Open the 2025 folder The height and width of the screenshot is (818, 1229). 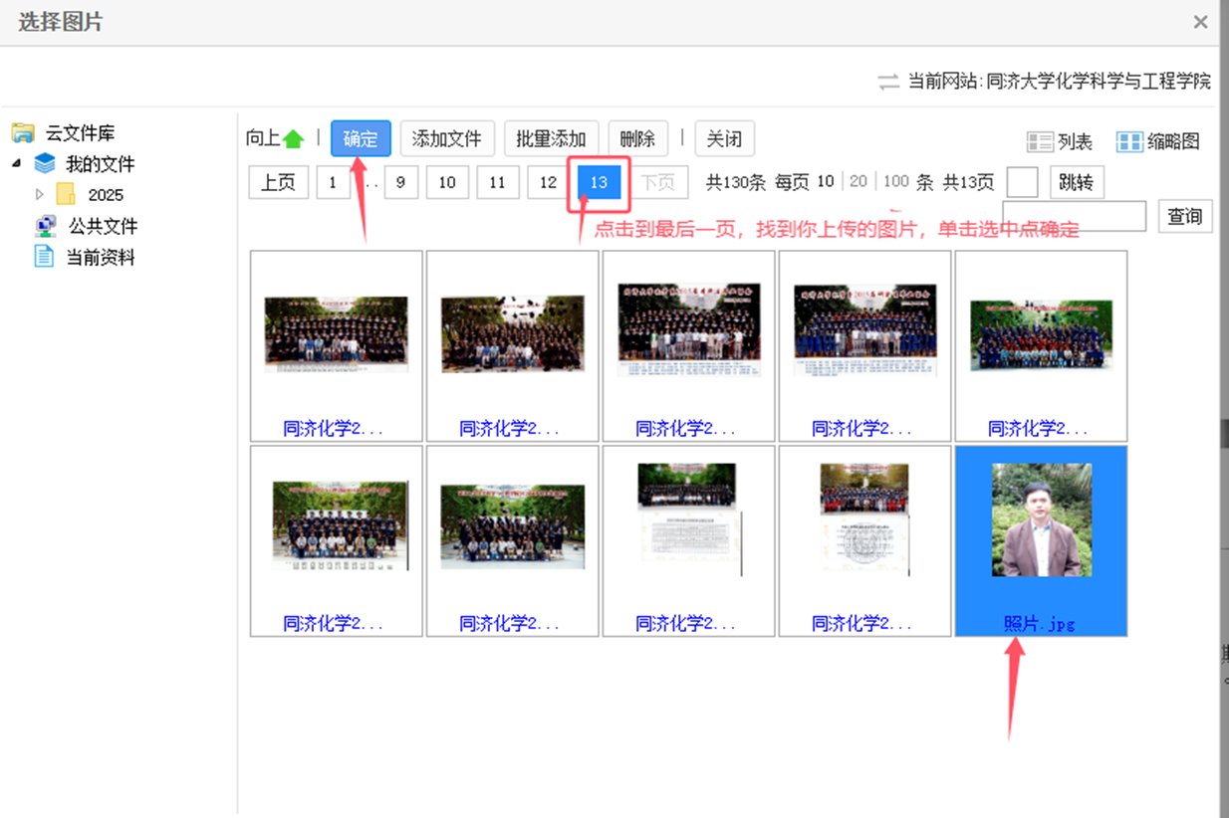[66, 195]
